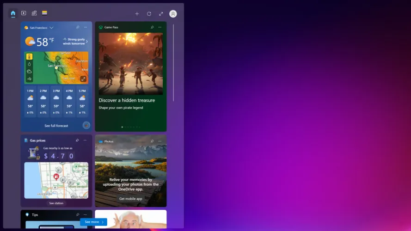Expand the San Francisco location dropdown

[x=51, y=28]
